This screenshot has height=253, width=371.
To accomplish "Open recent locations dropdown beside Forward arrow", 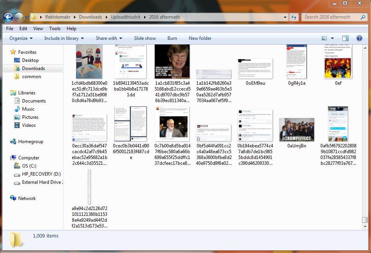I will [x=27, y=17].
